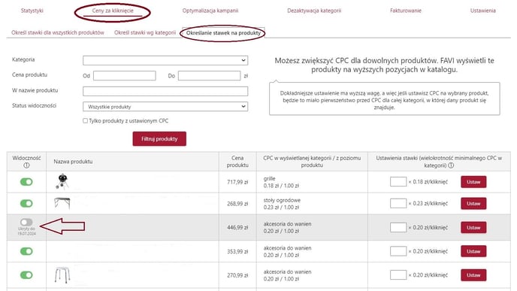This screenshot has width=517, height=291.
Task: Open the Optymalizacja kampanii tab
Action: (210, 11)
